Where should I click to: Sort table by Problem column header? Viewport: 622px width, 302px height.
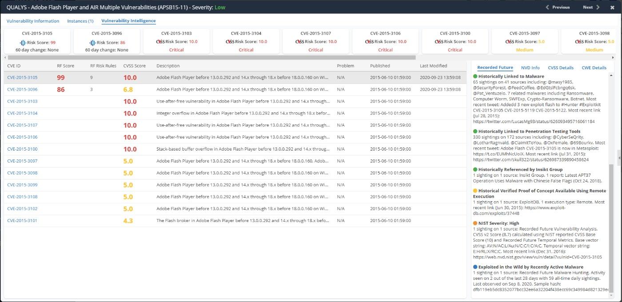pyautogui.click(x=345, y=66)
